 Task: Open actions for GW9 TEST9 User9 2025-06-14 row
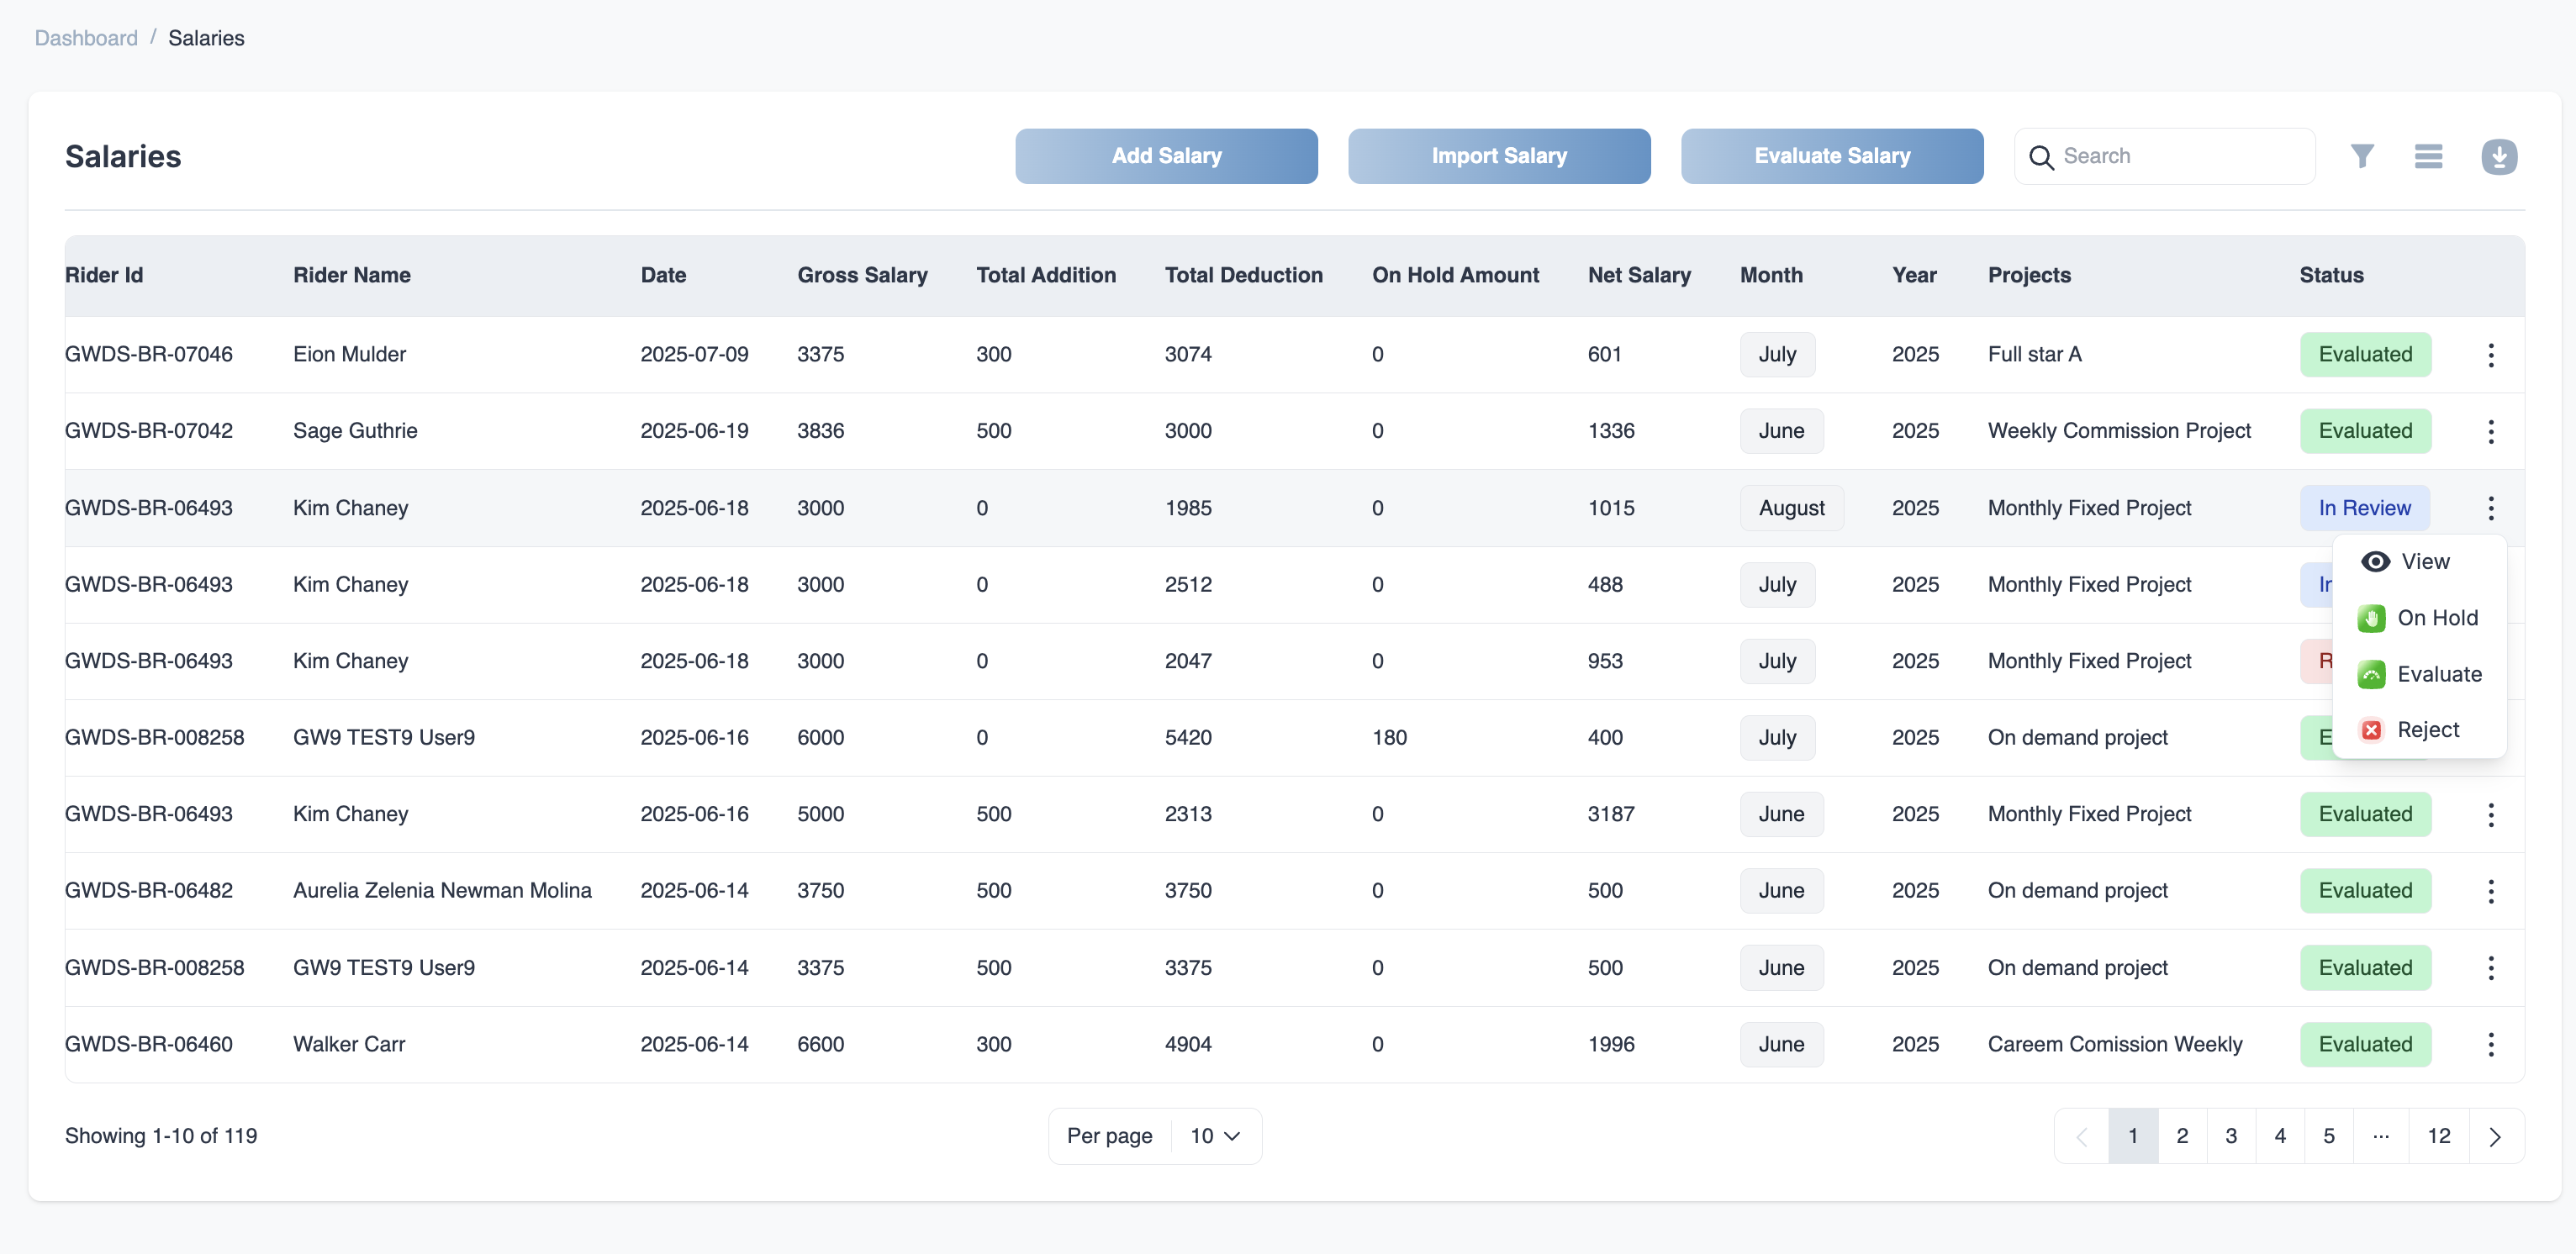2490,967
